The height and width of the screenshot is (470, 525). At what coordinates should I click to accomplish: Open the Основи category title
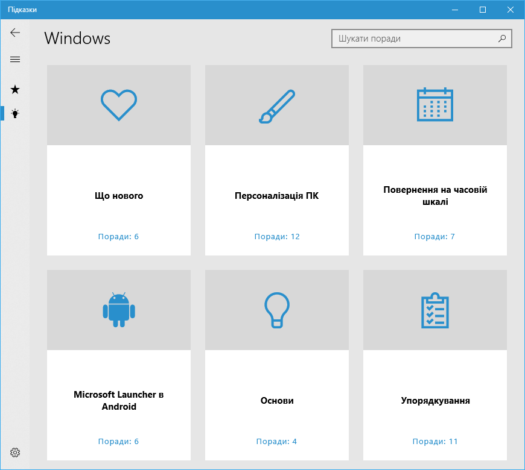click(277, 401)
